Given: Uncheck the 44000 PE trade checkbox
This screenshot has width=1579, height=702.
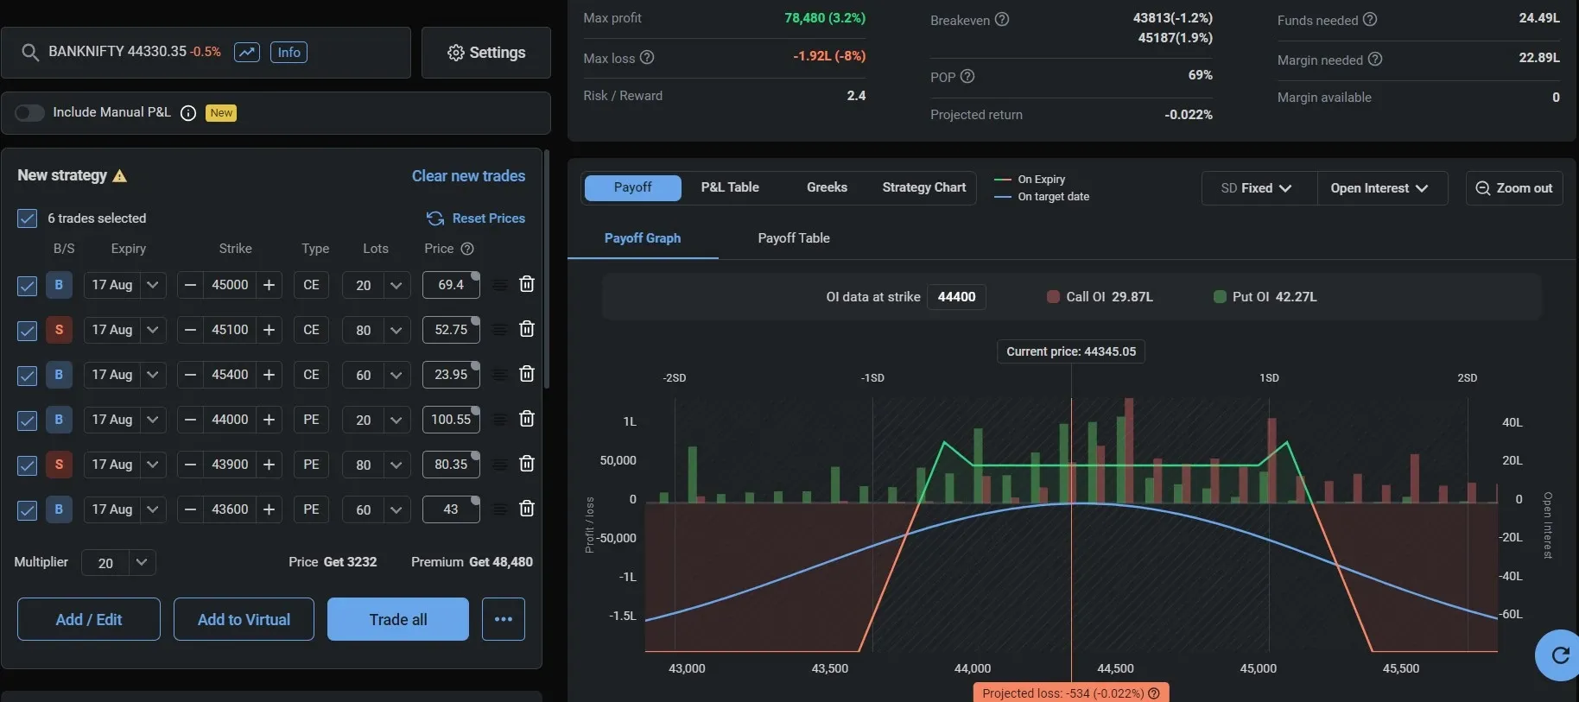Looking at the screenshot, I should (x=28, y=421).
